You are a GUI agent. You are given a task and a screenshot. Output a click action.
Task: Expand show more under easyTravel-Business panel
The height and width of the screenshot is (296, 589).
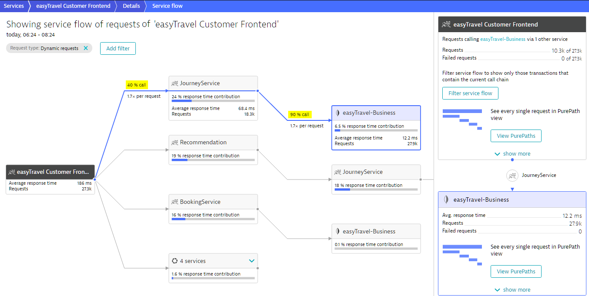[512, 290]
